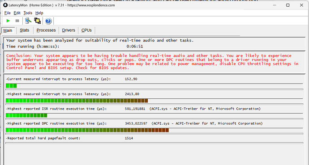
Task: Click the highest interrupt to process latency bar
Action: [154, 101]
